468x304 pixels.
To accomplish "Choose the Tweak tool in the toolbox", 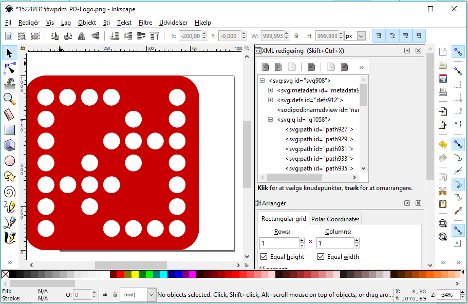I will (10, 84).
